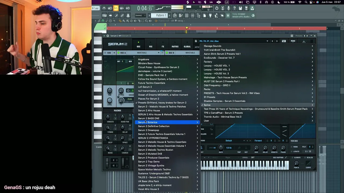Image resolution: width=344 pixels, height=193 pixels.
Task: Click the add pattern plus button
Action: (x=169, y=15)
